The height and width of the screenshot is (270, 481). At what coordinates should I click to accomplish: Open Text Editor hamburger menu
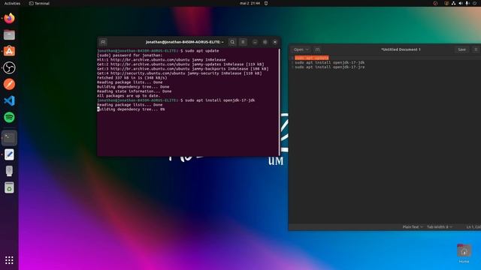(x=476, y=49)
